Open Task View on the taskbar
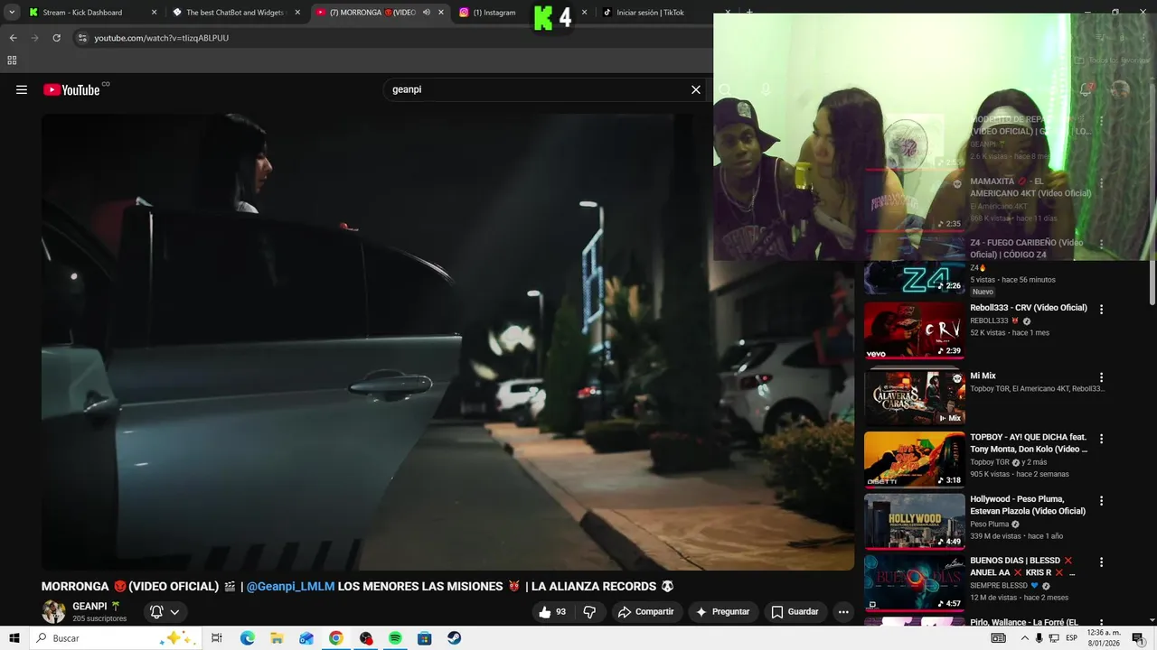1157x650 pixels. coord(217,638)
